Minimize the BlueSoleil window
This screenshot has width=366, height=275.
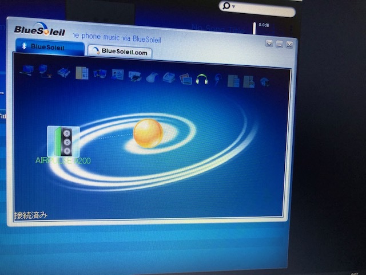280,44
